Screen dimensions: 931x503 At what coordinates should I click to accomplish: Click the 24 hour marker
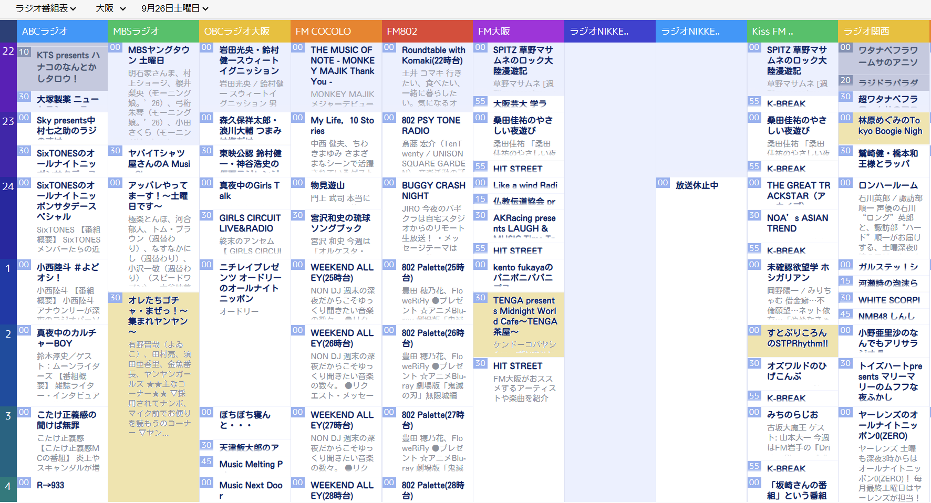[x=8, y=186]
